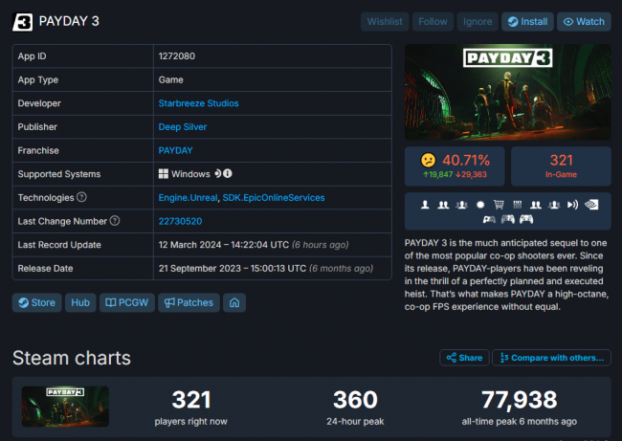Click the trading cards grid icon
Screen dimensions: 622x441
(x=518, y=205)
